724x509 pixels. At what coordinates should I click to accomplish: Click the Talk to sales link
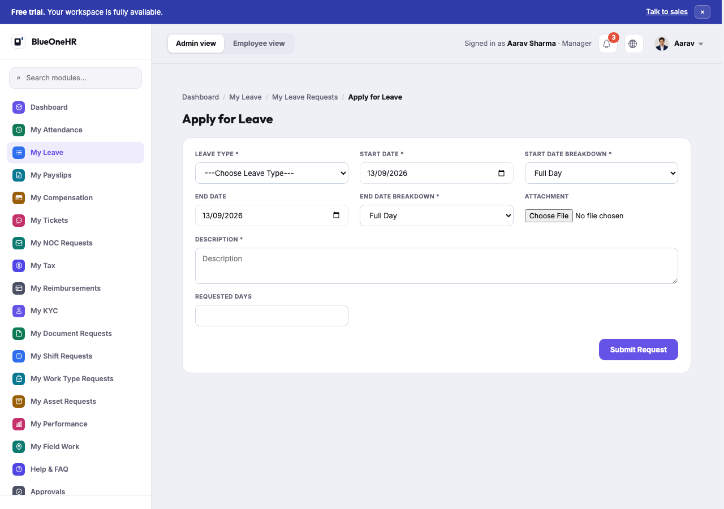(667, 12)
